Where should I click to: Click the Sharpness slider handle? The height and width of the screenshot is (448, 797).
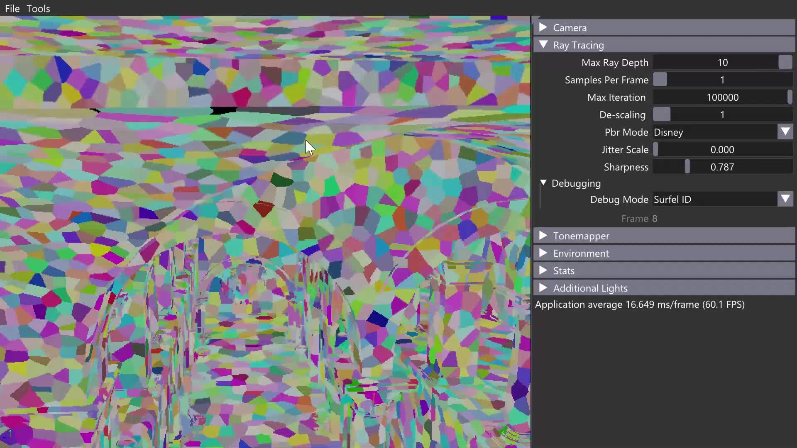tap(687, 167)
